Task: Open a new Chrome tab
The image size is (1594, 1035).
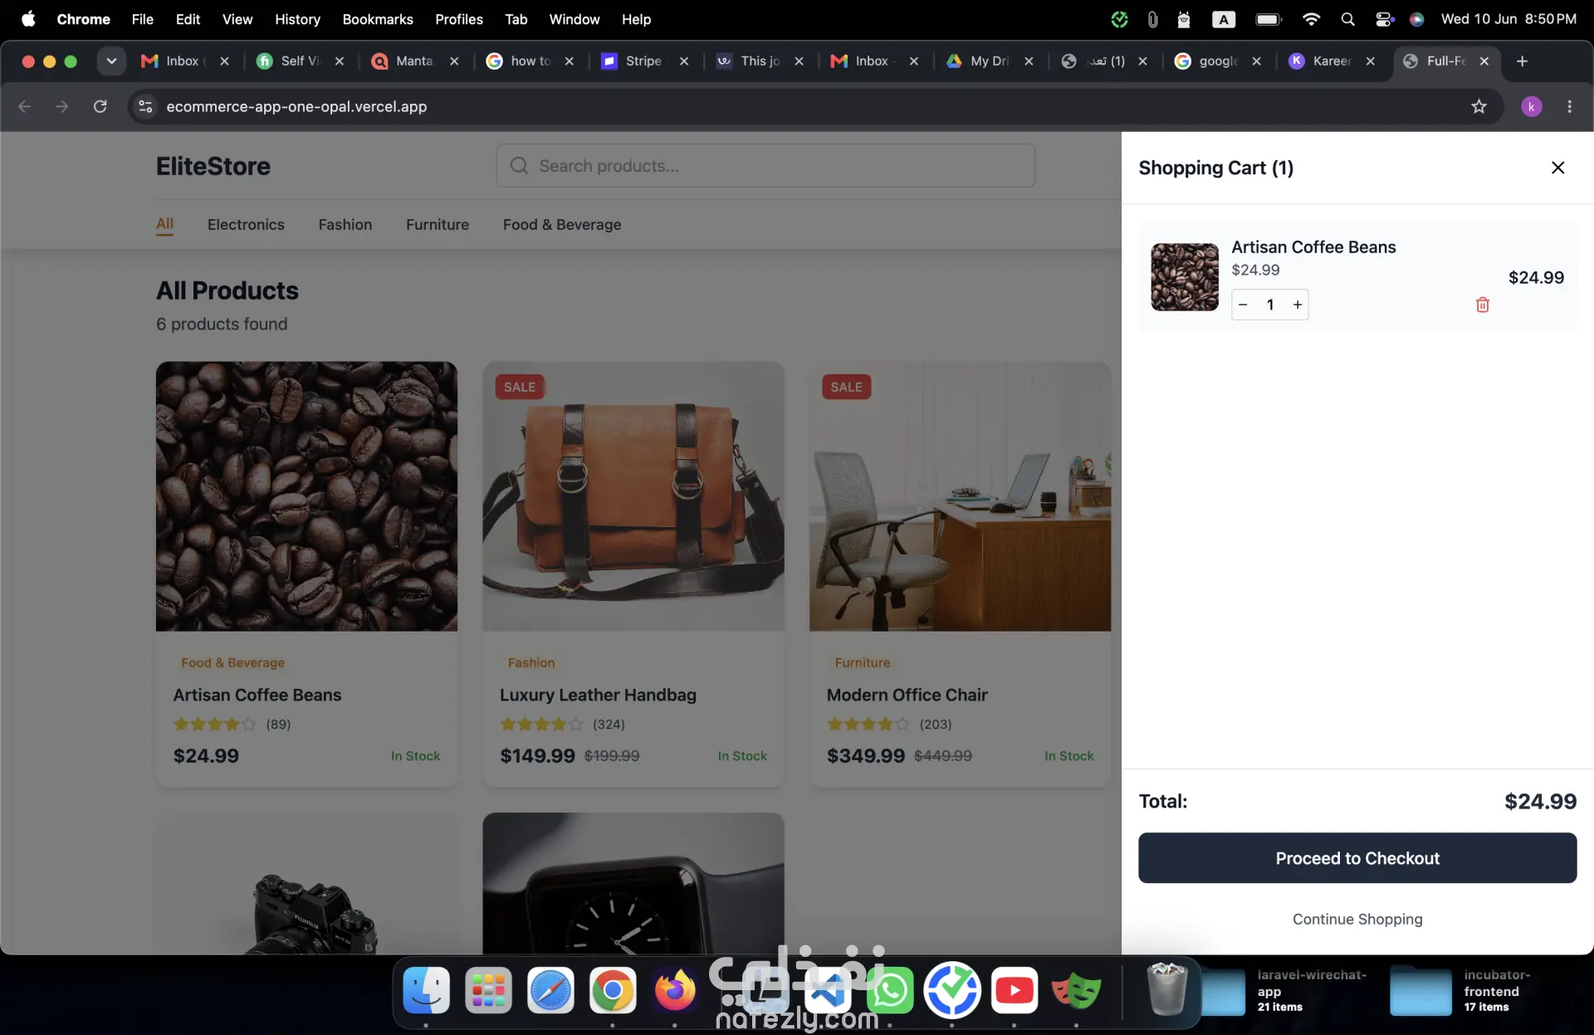Action: pyautogui.click(x=1522, y=61)
